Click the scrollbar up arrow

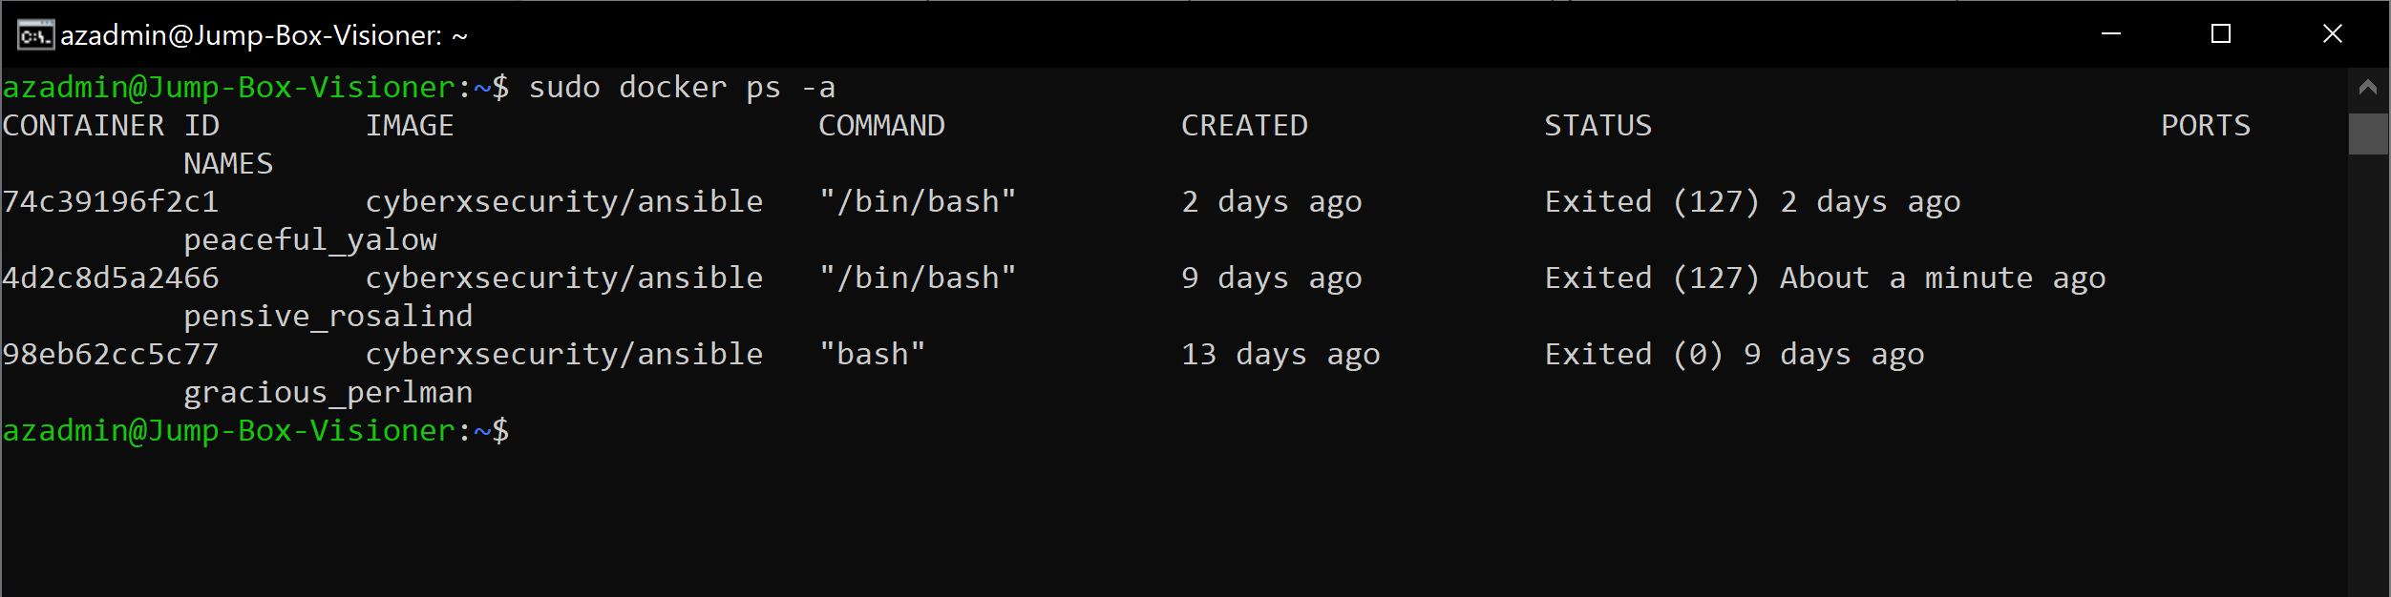[2367, 87]
